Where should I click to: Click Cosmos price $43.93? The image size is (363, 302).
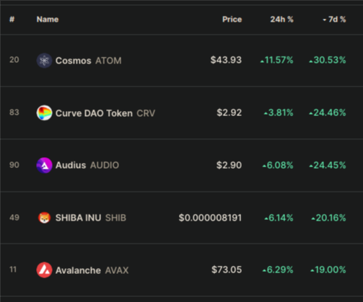coord(226,60)
